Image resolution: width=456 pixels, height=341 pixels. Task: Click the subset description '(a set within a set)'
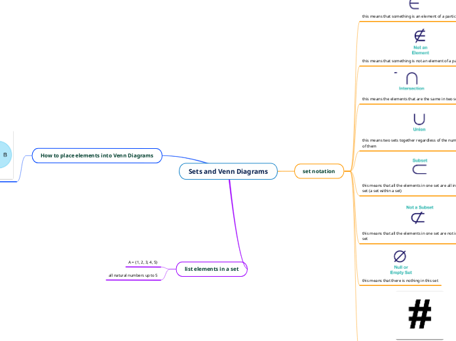click(409, 188)
